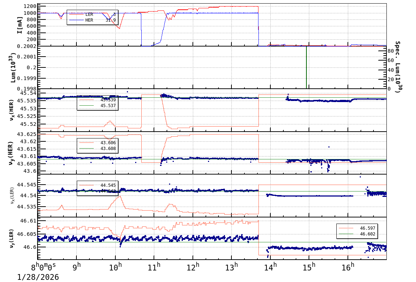Click the 43.61 tick label
This screenshot has height=282, width=416.
(x=28, y=157)
